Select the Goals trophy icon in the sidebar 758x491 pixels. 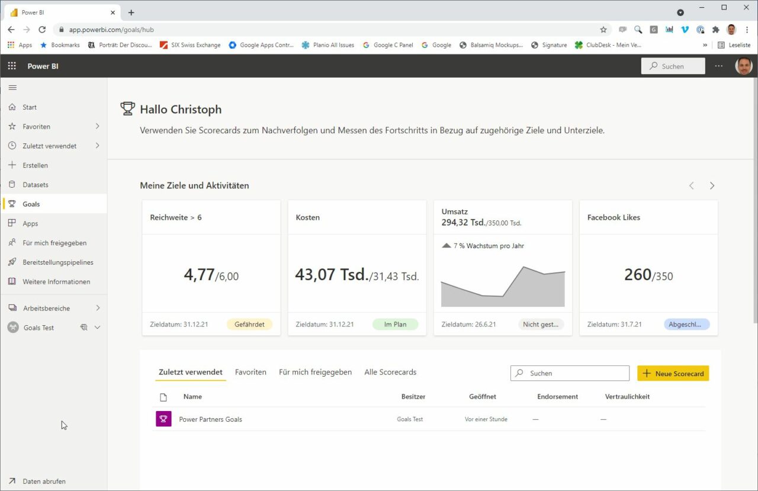click(11, 204)
